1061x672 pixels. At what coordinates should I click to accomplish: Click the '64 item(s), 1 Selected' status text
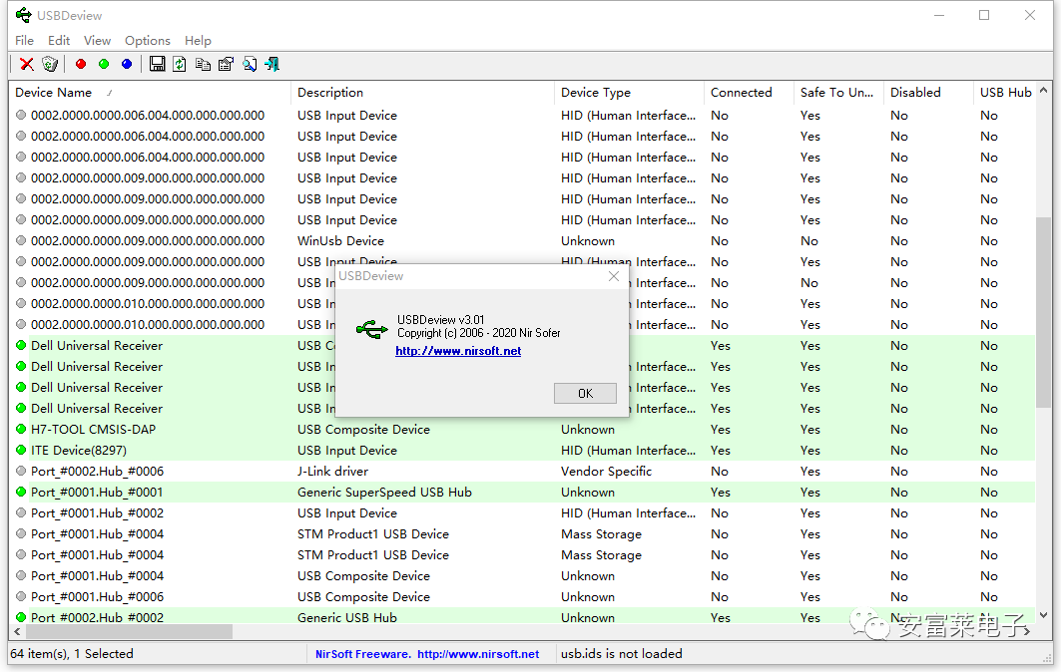pyautogui.click(x=72, y=654)
